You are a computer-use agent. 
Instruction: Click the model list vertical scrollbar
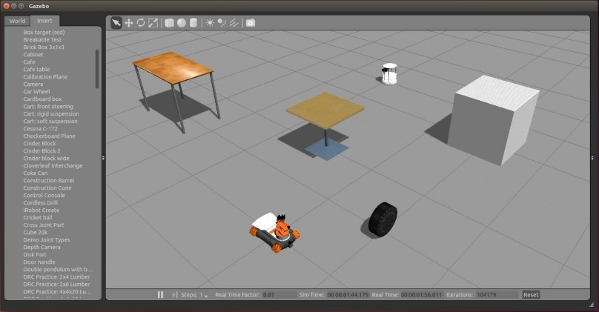point(97,68)
